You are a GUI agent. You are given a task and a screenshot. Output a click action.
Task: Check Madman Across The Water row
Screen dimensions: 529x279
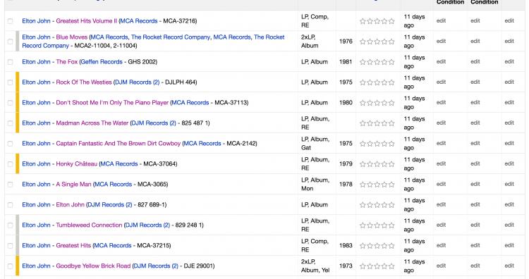[10, 123]
